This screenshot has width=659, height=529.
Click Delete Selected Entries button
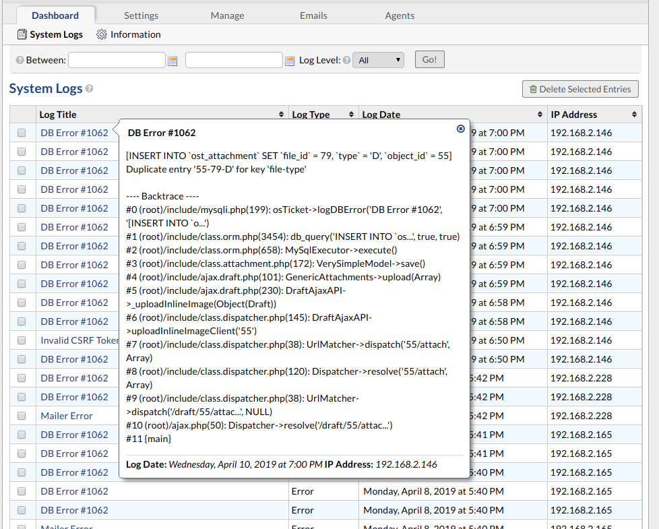coord(579,89)
